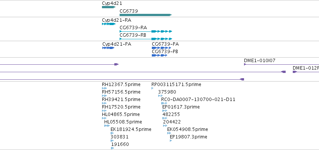This screenshot has height=150, width=319.
Task: Select the CG6739-PA protein feature
Action: [161, 48]
